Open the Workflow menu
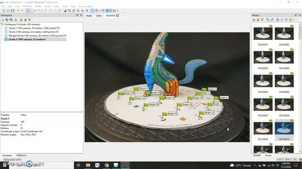 pos(27,6)
